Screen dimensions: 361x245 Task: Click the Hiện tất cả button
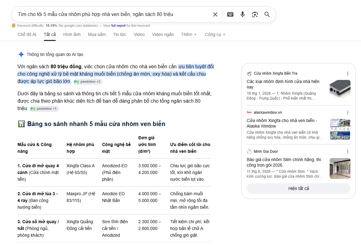[x=298, y=188]
